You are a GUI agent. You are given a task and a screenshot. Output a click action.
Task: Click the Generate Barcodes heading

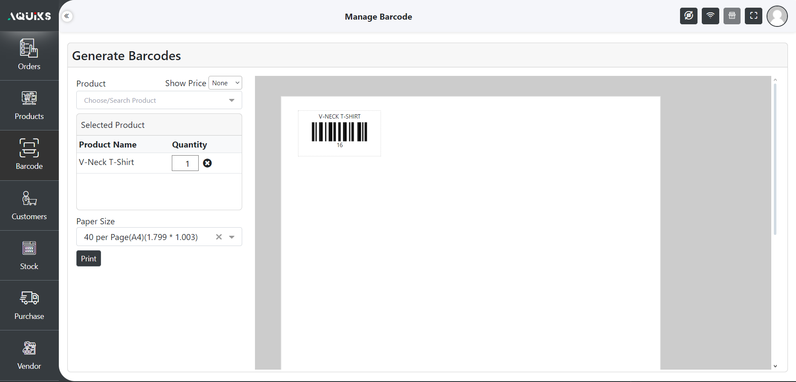coord(127,56)
